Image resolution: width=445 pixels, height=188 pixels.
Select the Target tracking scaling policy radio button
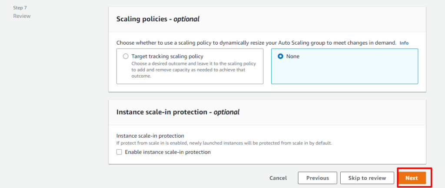pos(126,56)
